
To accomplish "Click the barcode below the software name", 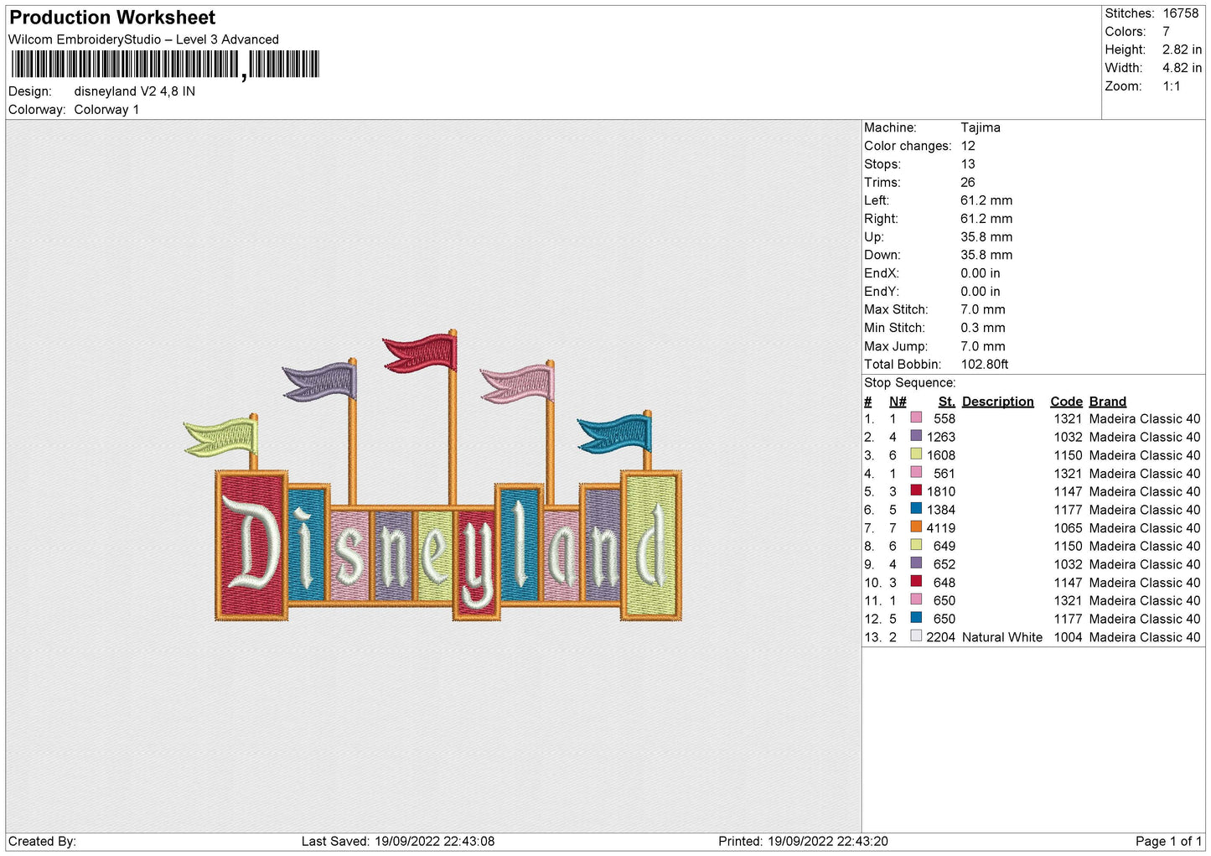I will pos(165,65).
